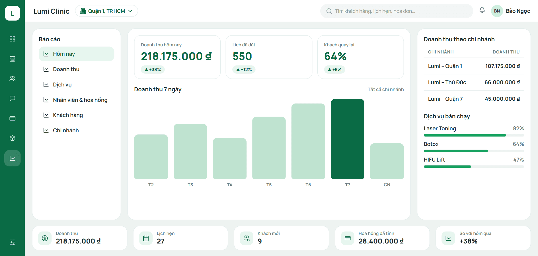Click the HIFU Lift progress bar

tap(474, 167)
